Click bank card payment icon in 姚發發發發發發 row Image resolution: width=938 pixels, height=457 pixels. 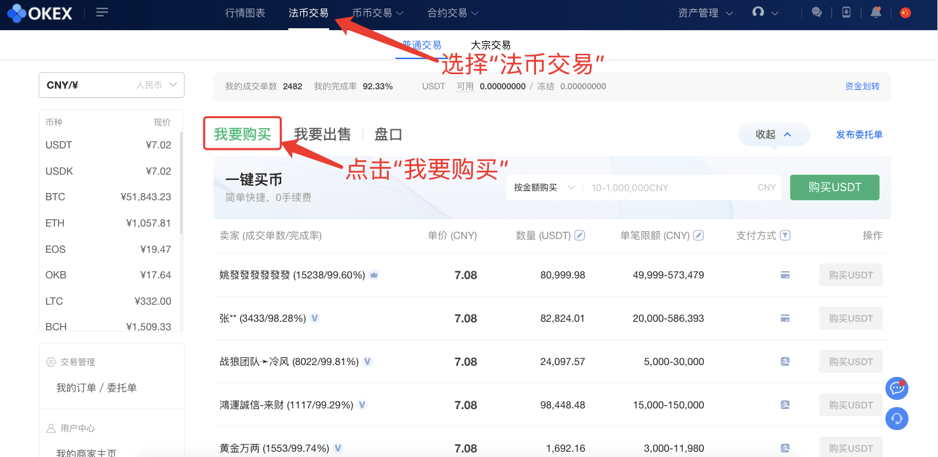click(x=784, y=275)
